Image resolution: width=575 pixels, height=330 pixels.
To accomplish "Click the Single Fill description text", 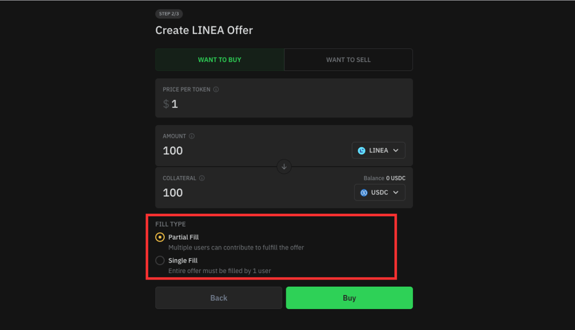I will pyautogui.click(x=220, y=271).
